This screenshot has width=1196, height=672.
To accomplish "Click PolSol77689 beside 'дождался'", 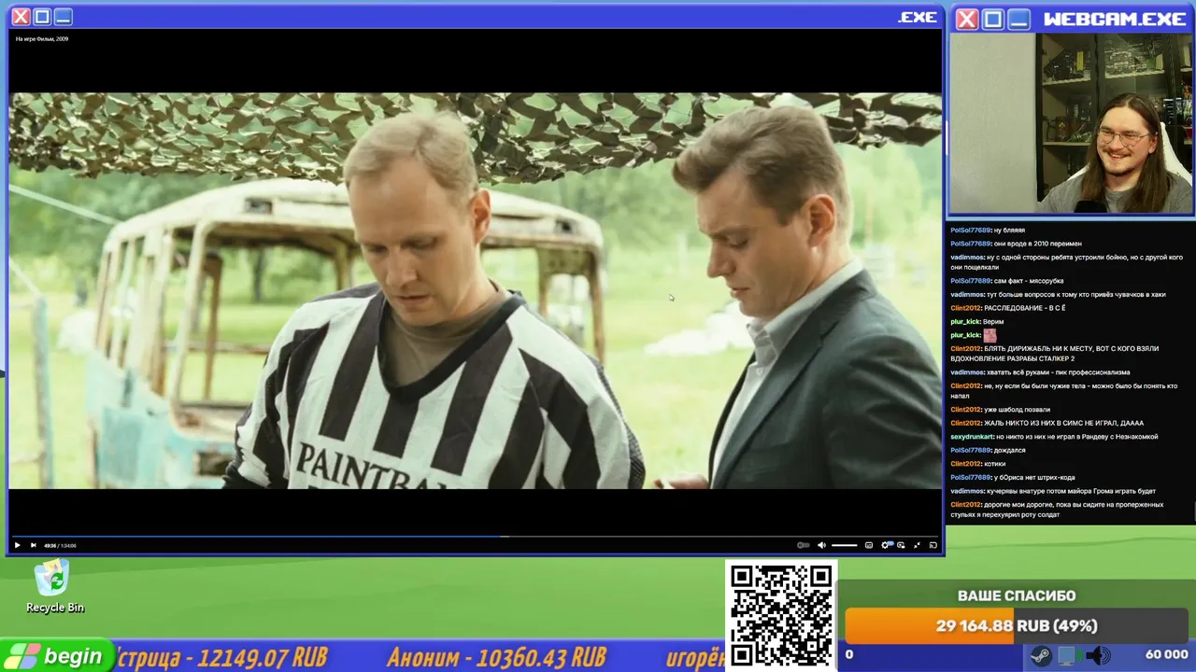I will pyautogui.click(x=970, y=451).
